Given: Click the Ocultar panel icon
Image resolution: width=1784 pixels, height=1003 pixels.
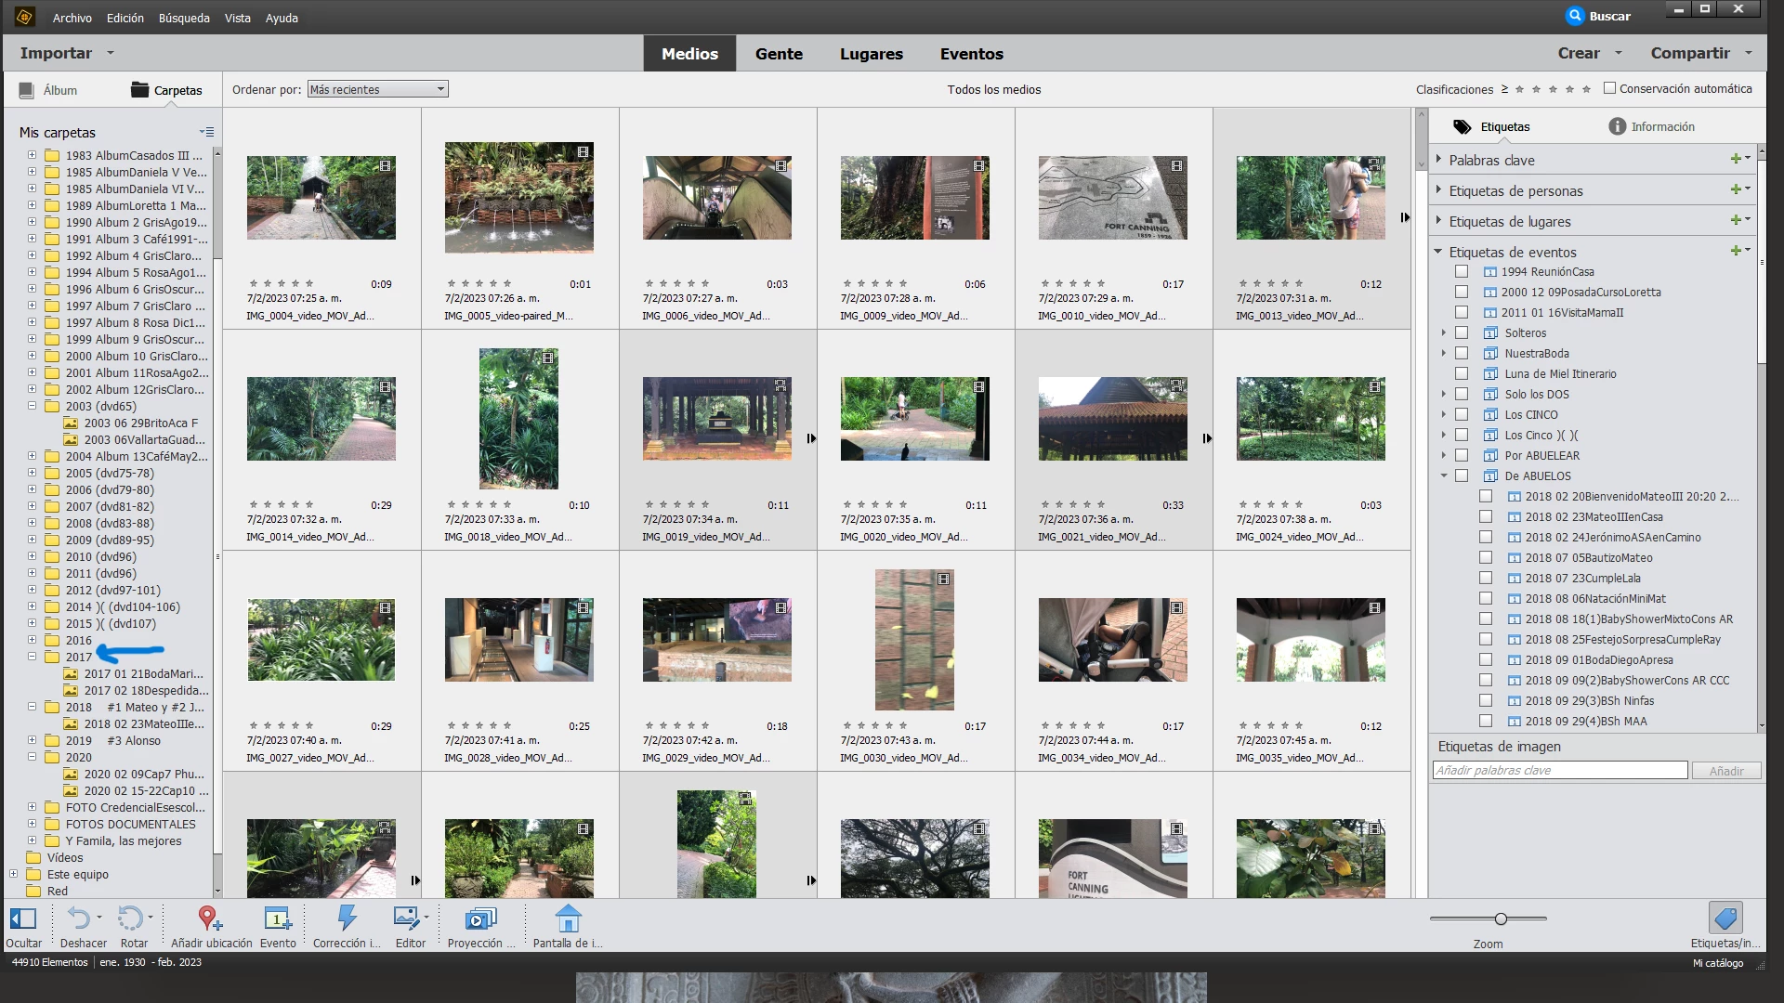Looking at the screenshot, I should coord(23,919).
